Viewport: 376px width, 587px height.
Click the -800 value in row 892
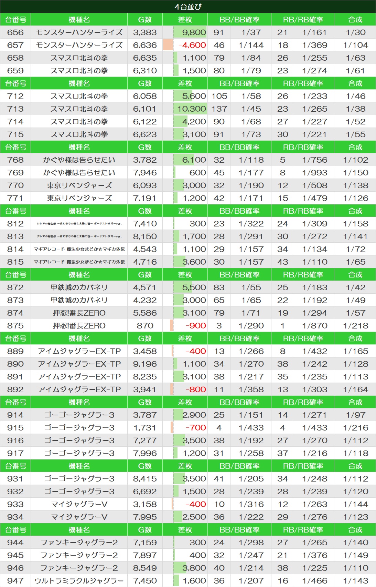[x=196, y=389]
